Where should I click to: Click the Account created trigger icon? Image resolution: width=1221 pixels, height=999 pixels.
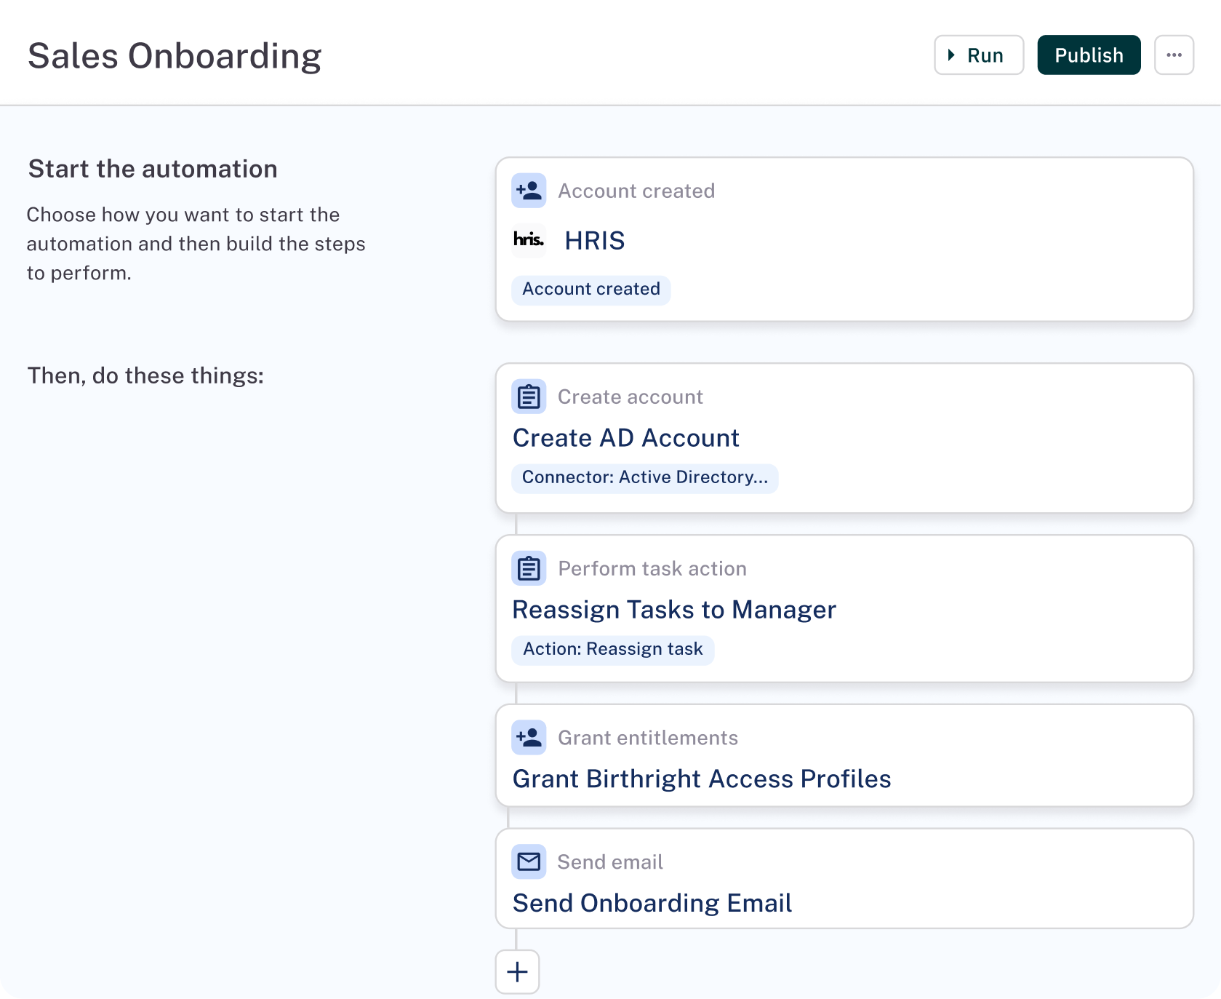coord(529,190)
